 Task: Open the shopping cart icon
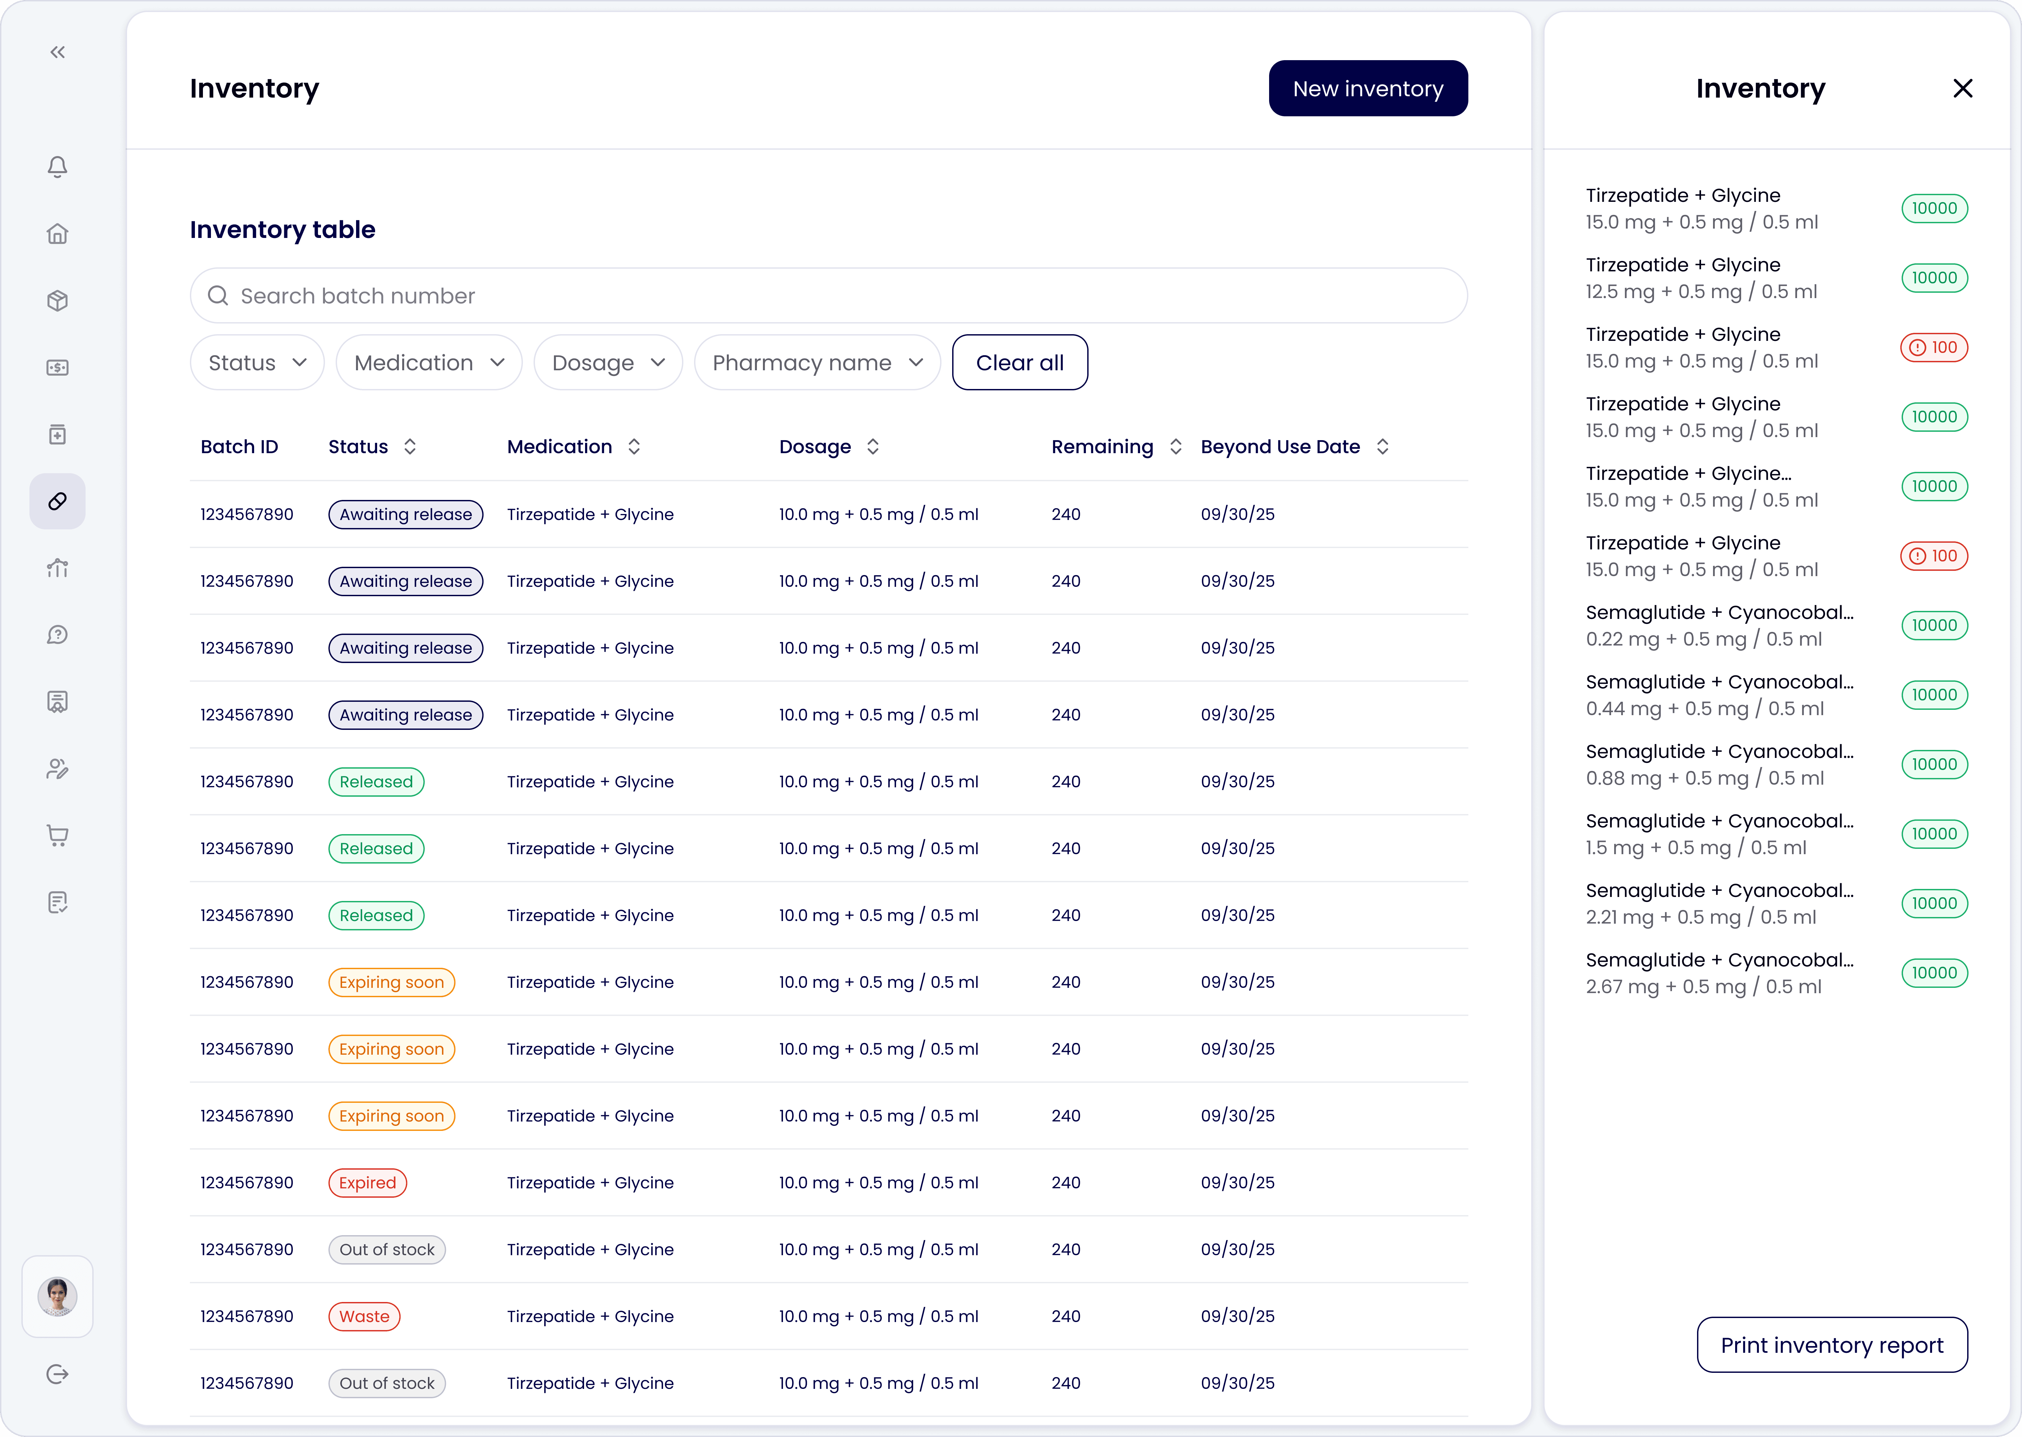(x=58, y=835)
